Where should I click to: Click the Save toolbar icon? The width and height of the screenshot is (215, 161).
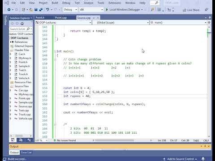36,10
